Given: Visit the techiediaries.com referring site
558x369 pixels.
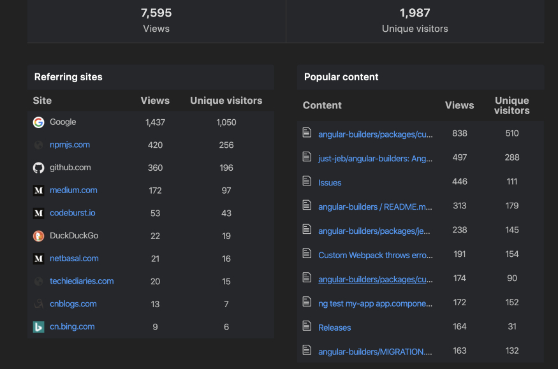Looking at the screenshot, I should coord(82,281).
